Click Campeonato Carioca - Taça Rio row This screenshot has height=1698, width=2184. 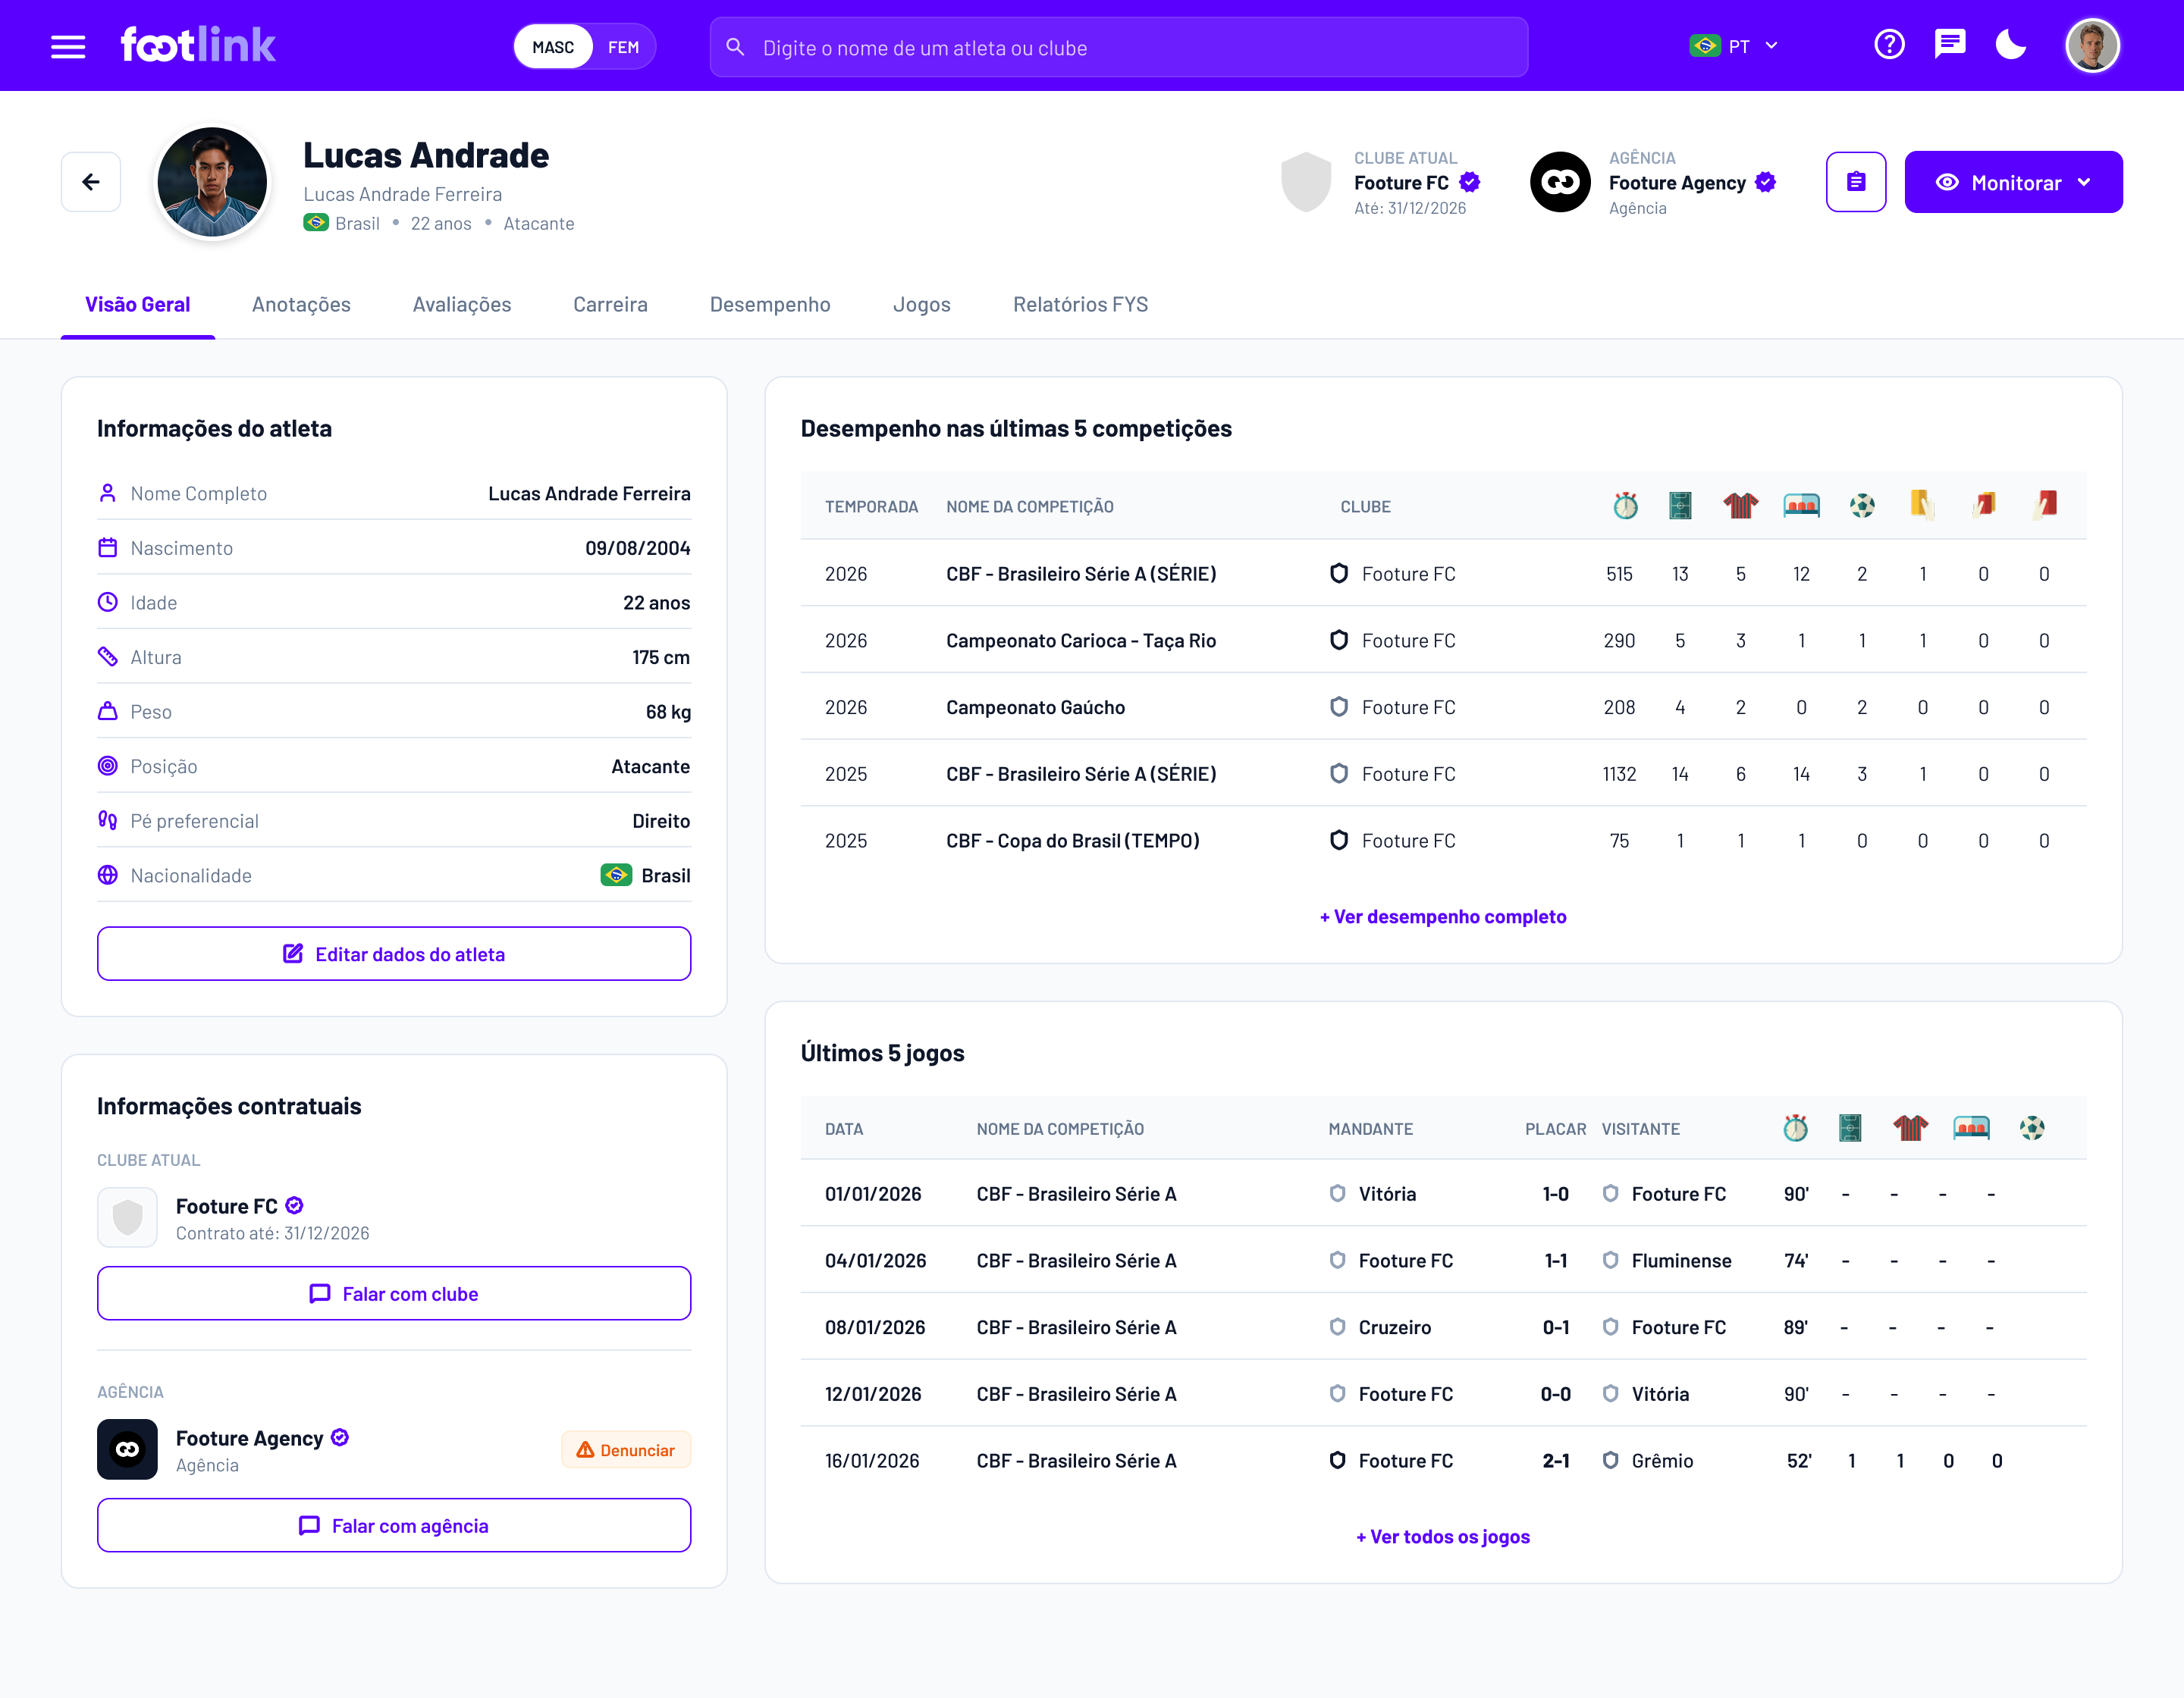[1443, 641]
